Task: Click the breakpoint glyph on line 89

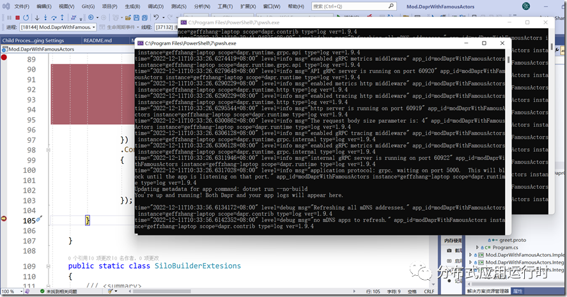Action: point(4,57)
